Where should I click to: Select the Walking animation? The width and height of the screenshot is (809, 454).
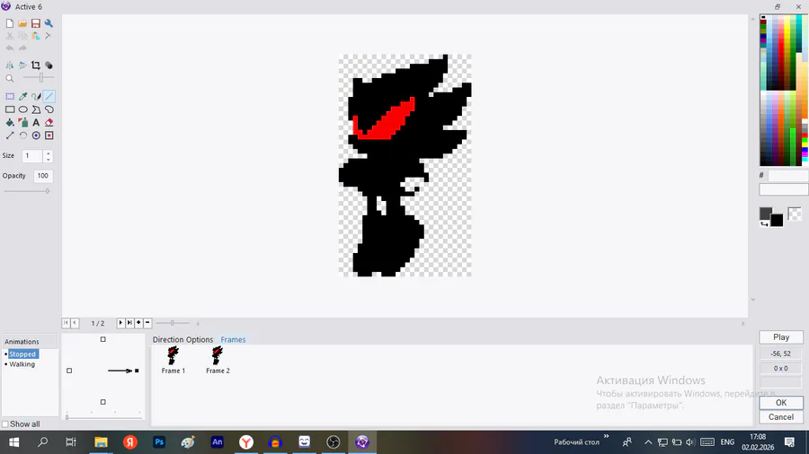[x=22, y=364]
